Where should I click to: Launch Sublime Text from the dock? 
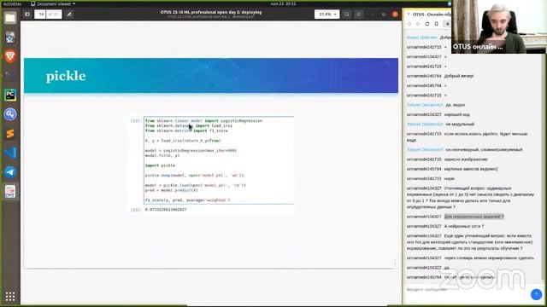(10, 134)
